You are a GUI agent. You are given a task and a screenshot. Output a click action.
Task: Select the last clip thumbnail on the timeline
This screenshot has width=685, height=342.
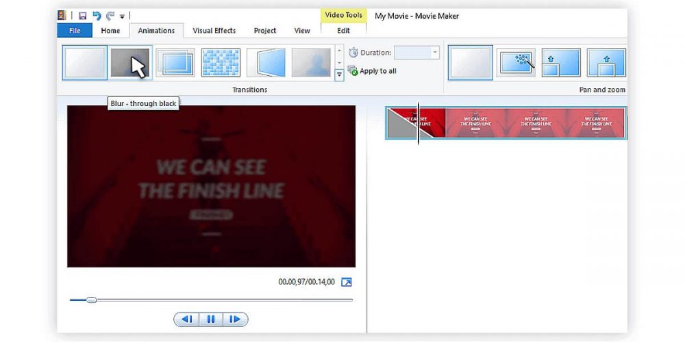point(599,123)
